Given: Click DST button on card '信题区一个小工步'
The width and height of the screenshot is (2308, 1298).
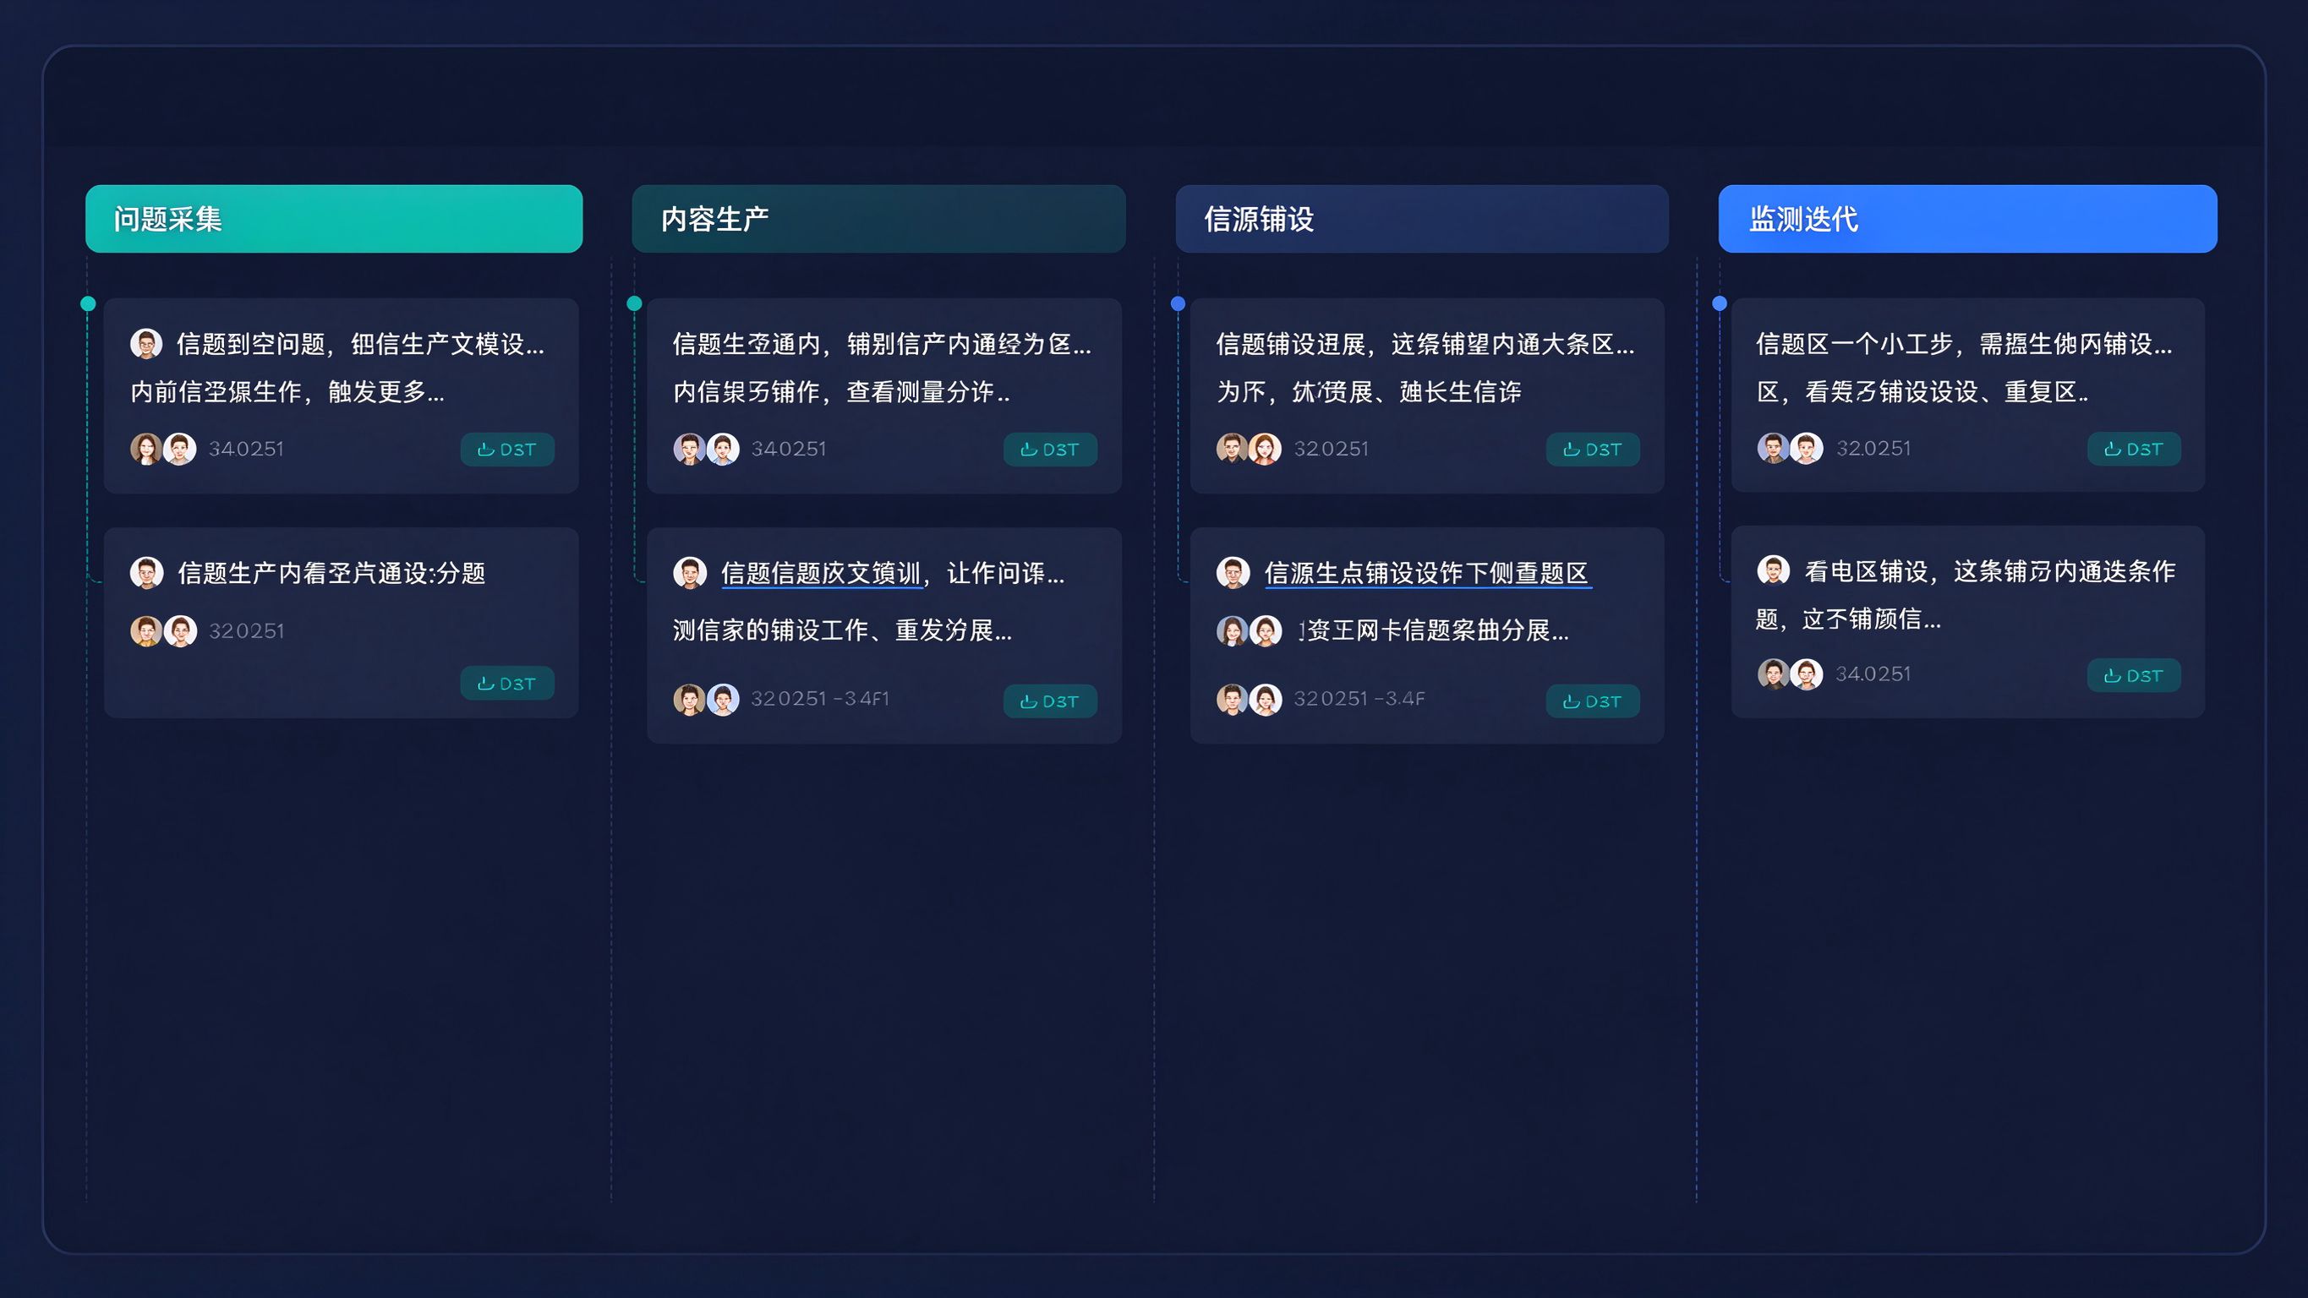Looking at the screenshot, I should [2134, 449].
